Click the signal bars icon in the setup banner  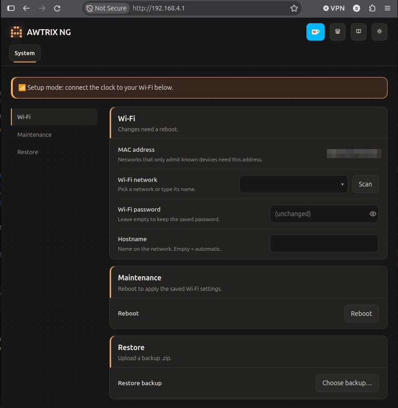22,88
